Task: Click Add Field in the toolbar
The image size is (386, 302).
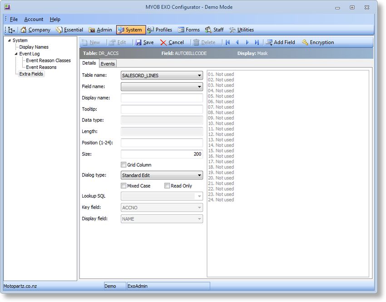Action: point(280,42)
